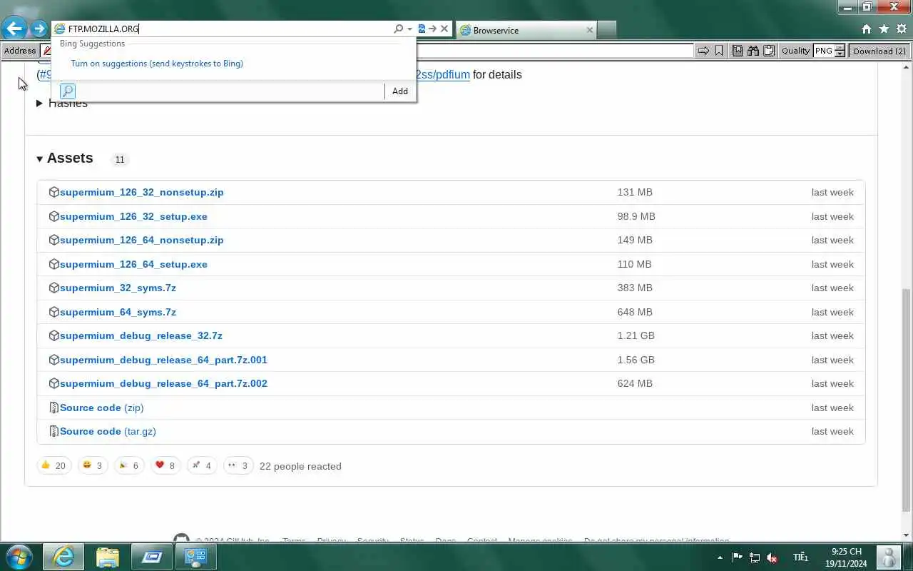Viewport: 913px width, 571px height.
Task: Click the search magnifier in the address bar
Action: (398, 29)
